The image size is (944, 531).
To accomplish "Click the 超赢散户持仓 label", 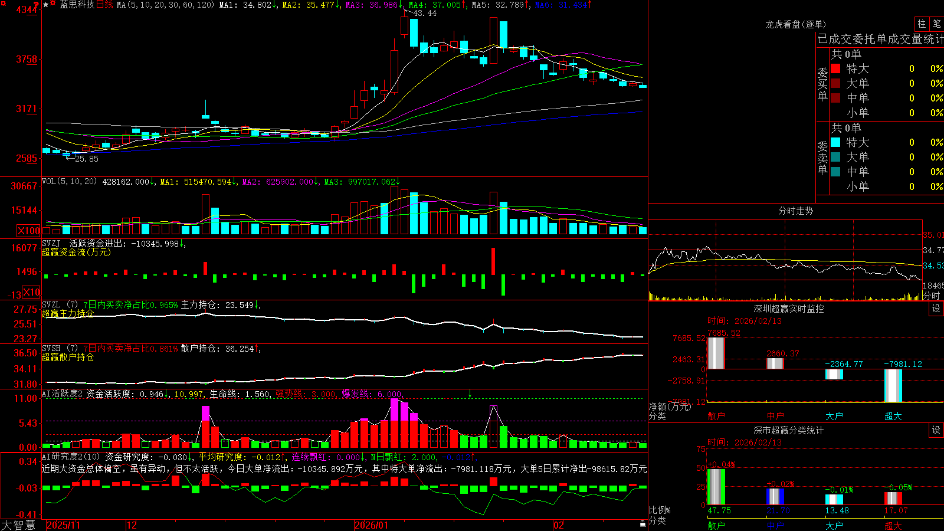I will (x=68, y=358).
